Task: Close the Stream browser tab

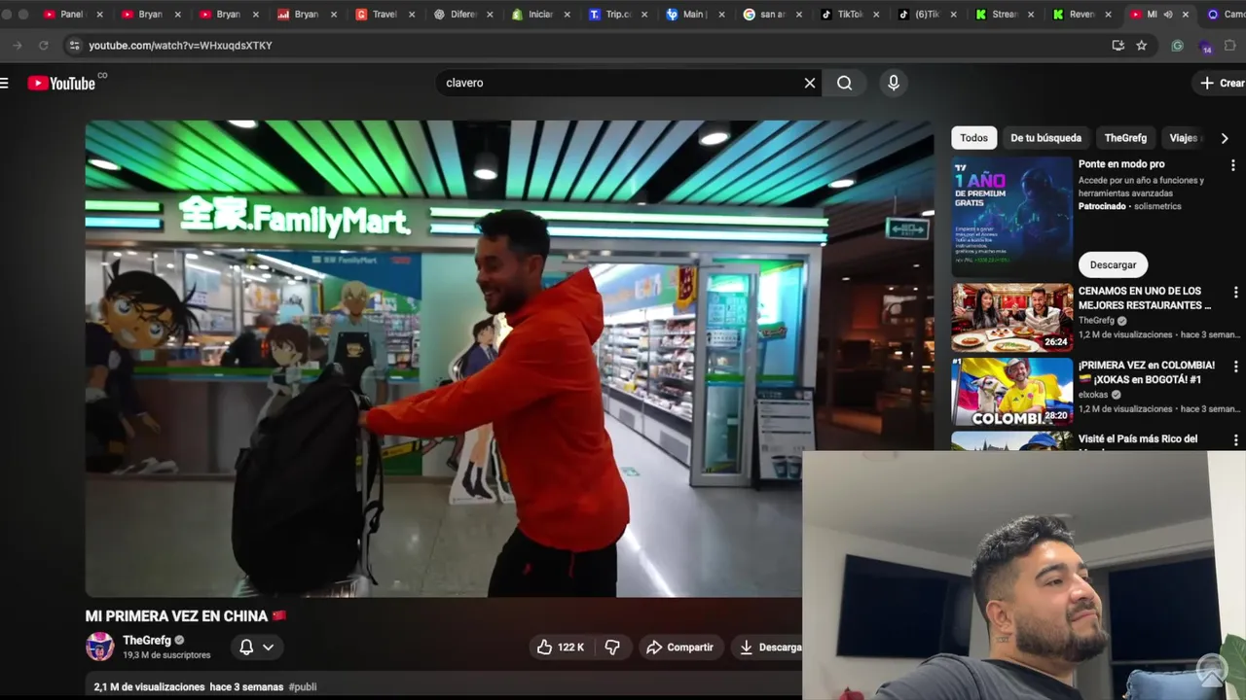Action: click(1031, 15)
